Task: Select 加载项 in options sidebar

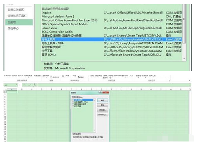Action: point(19,22)
